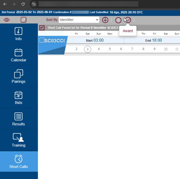Toggle the eye visibility icon
Screen dimensions: 180x179
[7, 20]
